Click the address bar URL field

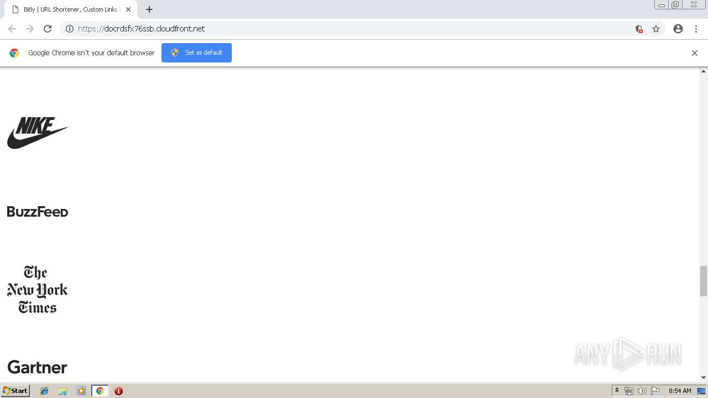point(354,29)
